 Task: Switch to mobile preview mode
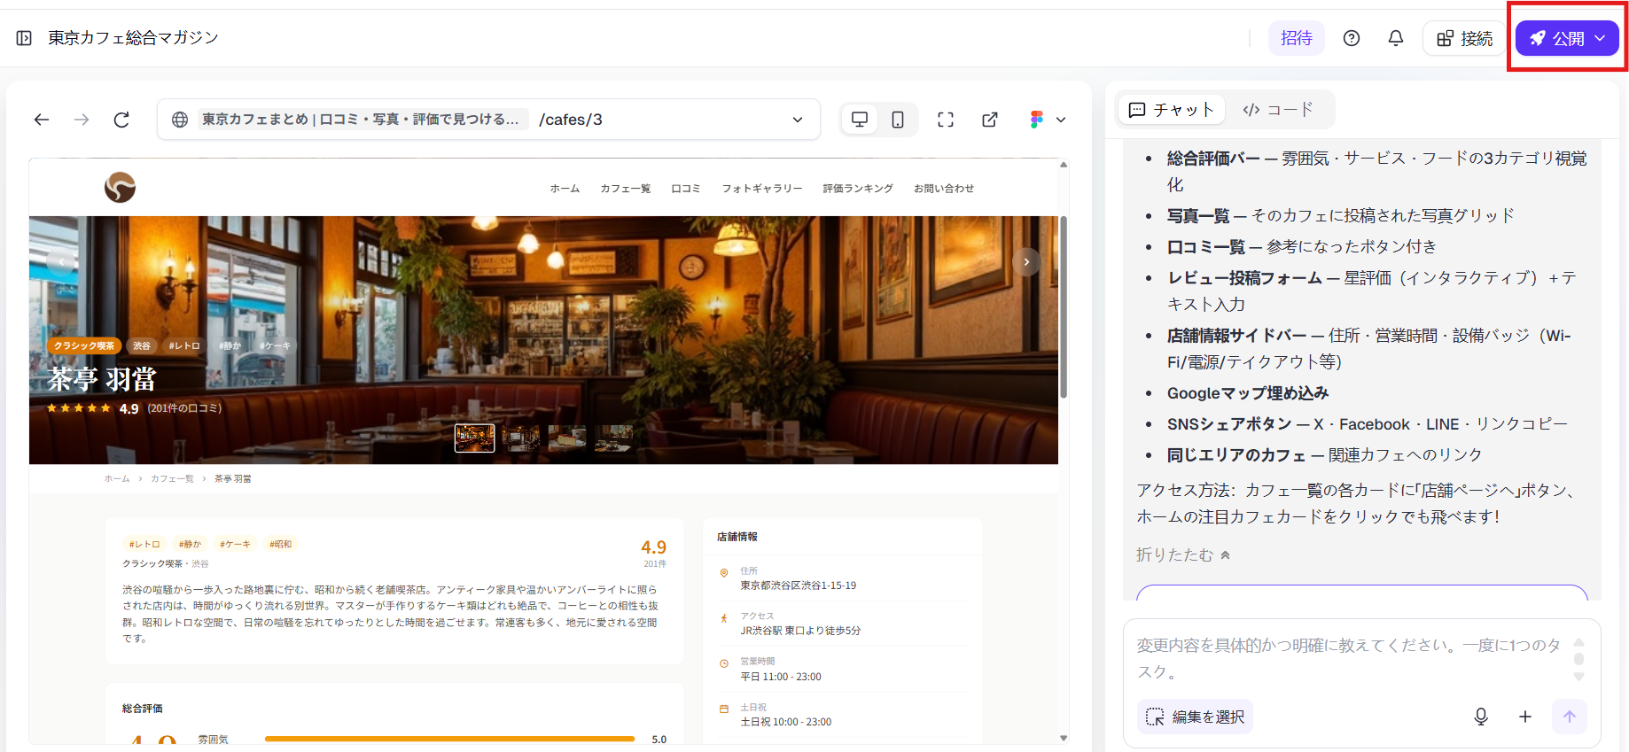point(898,120)
